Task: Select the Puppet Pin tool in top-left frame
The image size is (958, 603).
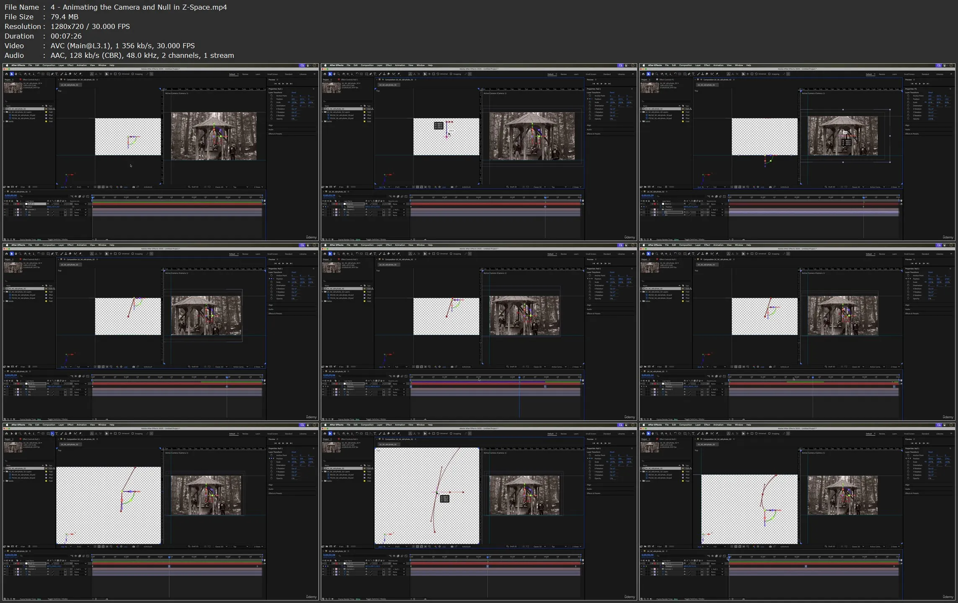Action: coord(80,74)
